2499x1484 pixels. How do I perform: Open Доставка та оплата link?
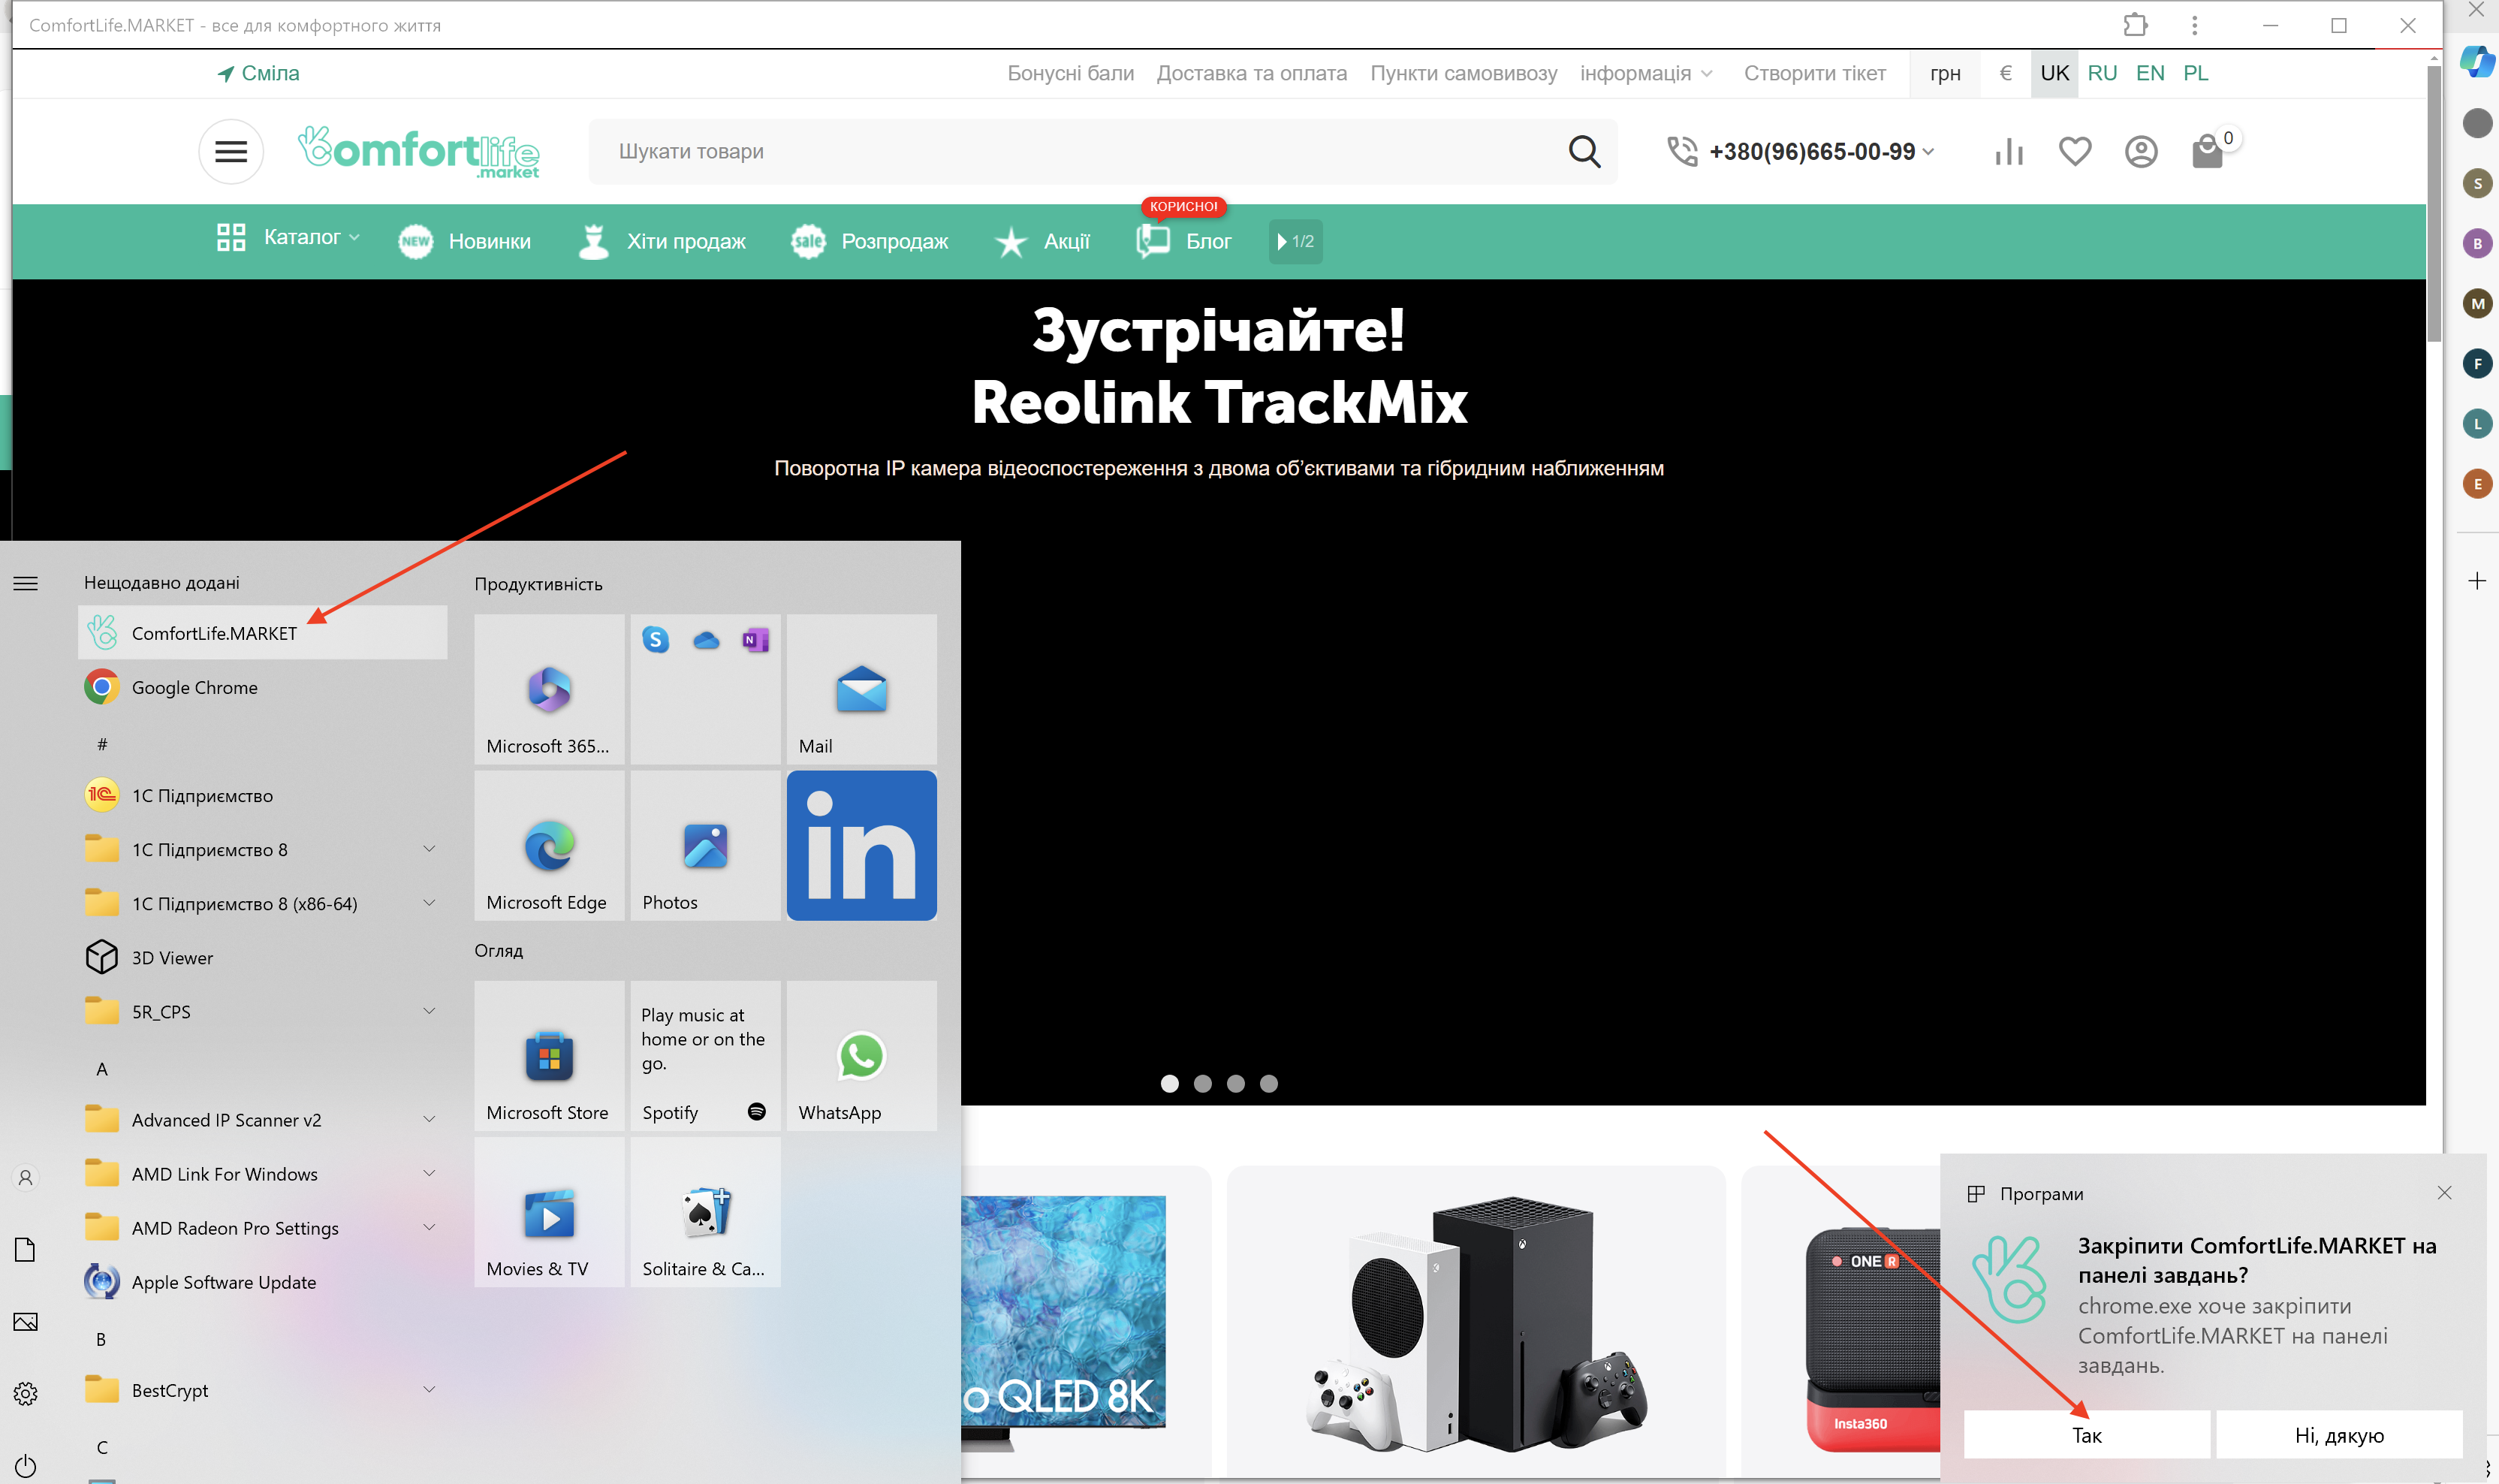1252,73
